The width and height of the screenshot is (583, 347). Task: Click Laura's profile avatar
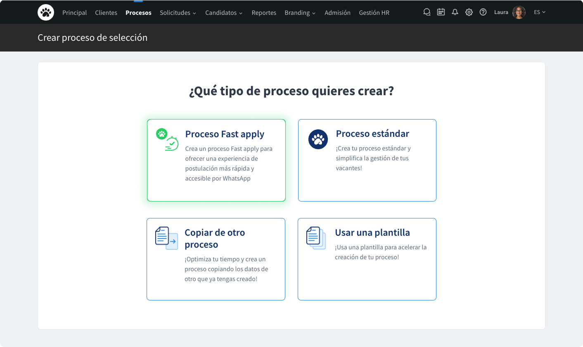coord(519,12)
